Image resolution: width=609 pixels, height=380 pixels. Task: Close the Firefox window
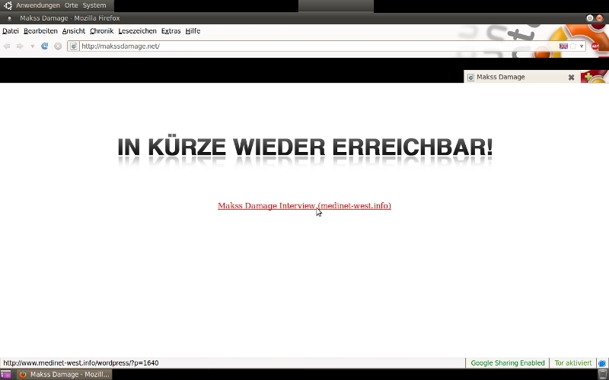[599, 17]
